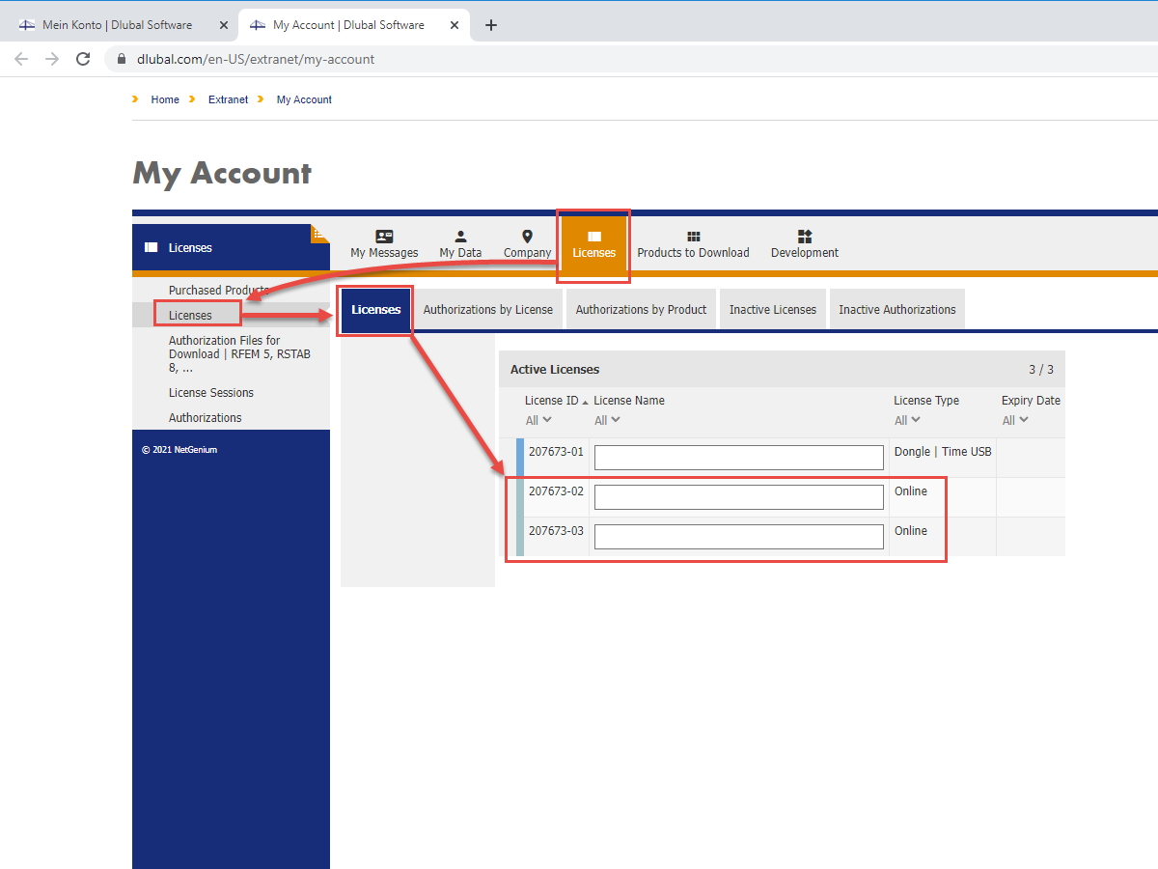Navigate to License Sessions in the sidebar
Viewport: 1158px width, 869px height.
click(x=210, y=392)
